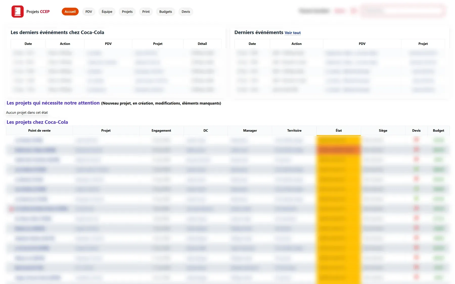Screen dimensions: 455x284
Task: Sort by the Engagement column header
Action: (x=161, y=131)
